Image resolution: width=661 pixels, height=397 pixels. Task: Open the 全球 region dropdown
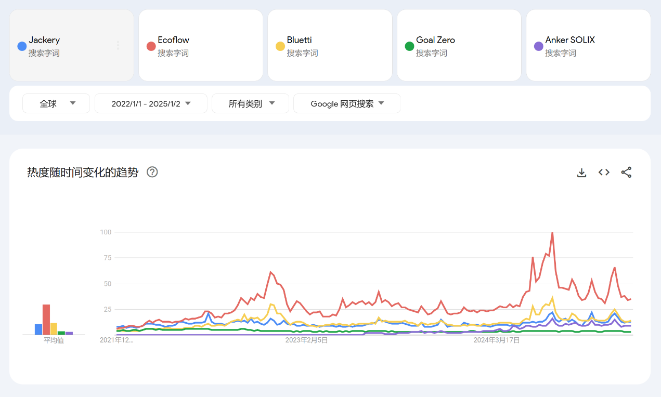pos(56,103)
